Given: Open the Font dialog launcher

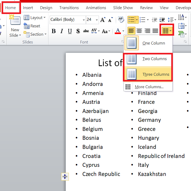Looking at the screenshot, I should coord(123,42).
